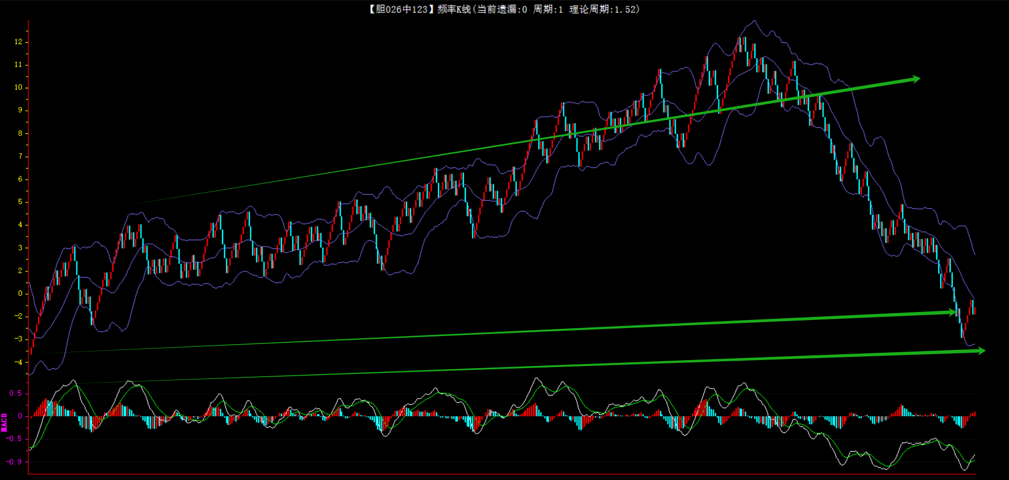1009x480 pixels.
Task: Click the magenta MACD indicator label
Action: tap(4, 422)
